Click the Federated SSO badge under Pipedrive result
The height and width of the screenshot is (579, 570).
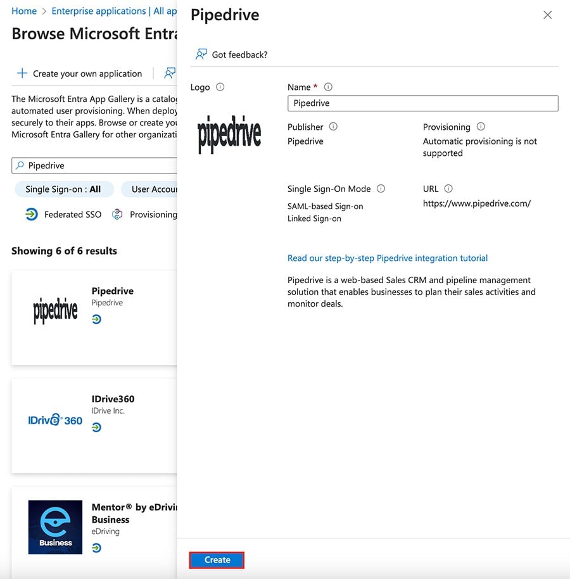[x=96, y=319]
